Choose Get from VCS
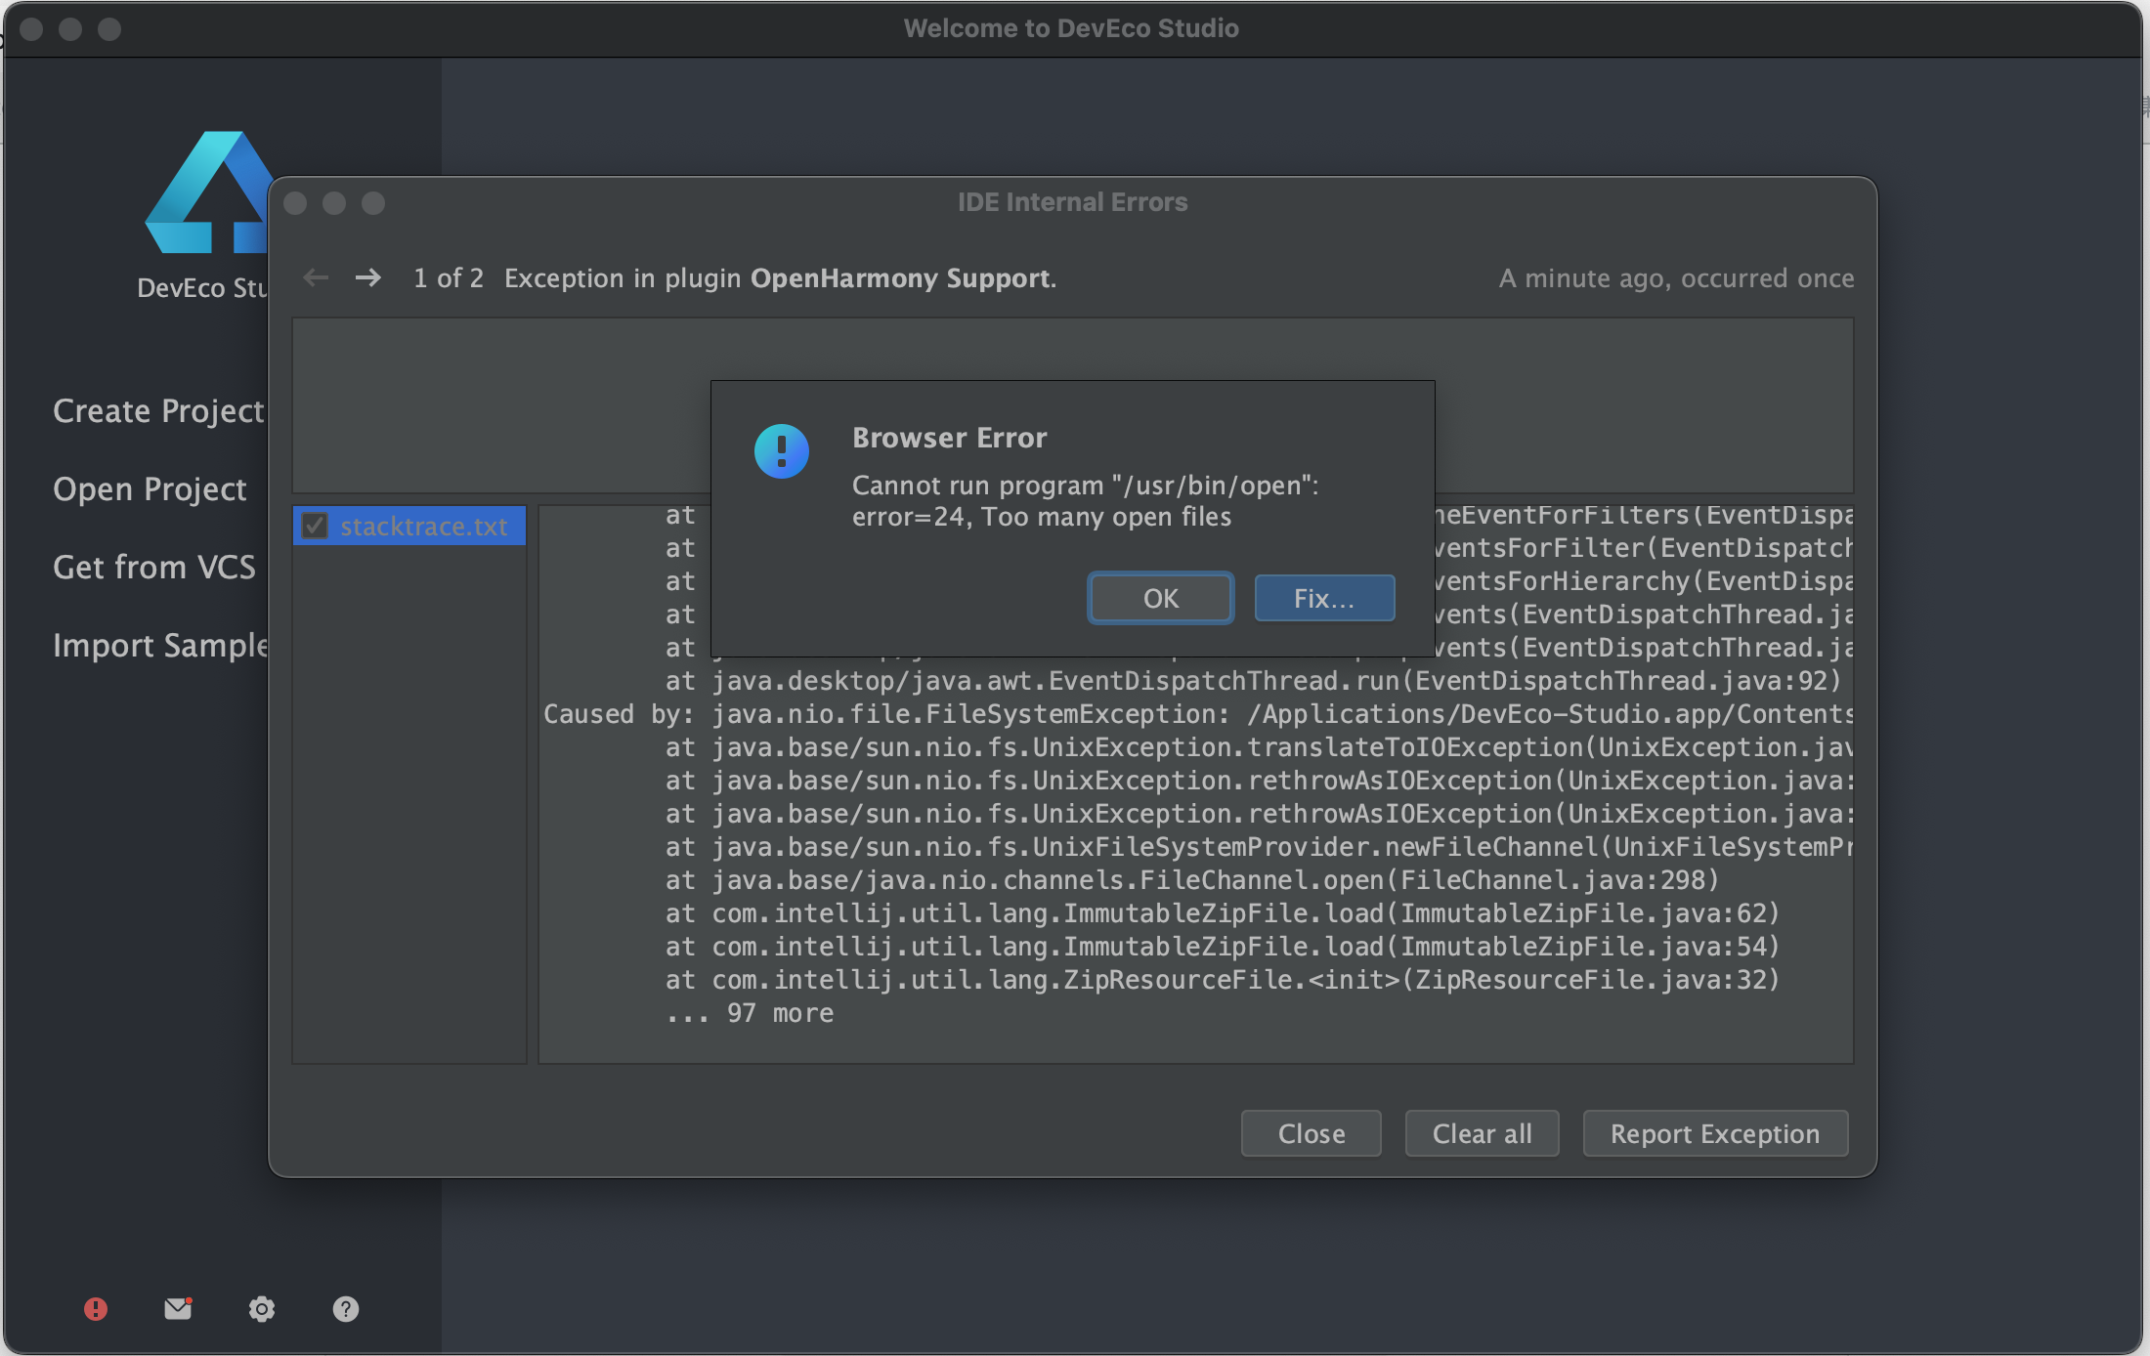 [154, 567]
